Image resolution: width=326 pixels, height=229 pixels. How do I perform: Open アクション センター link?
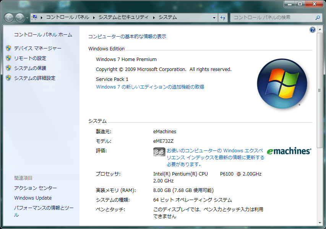coord(35,188)
